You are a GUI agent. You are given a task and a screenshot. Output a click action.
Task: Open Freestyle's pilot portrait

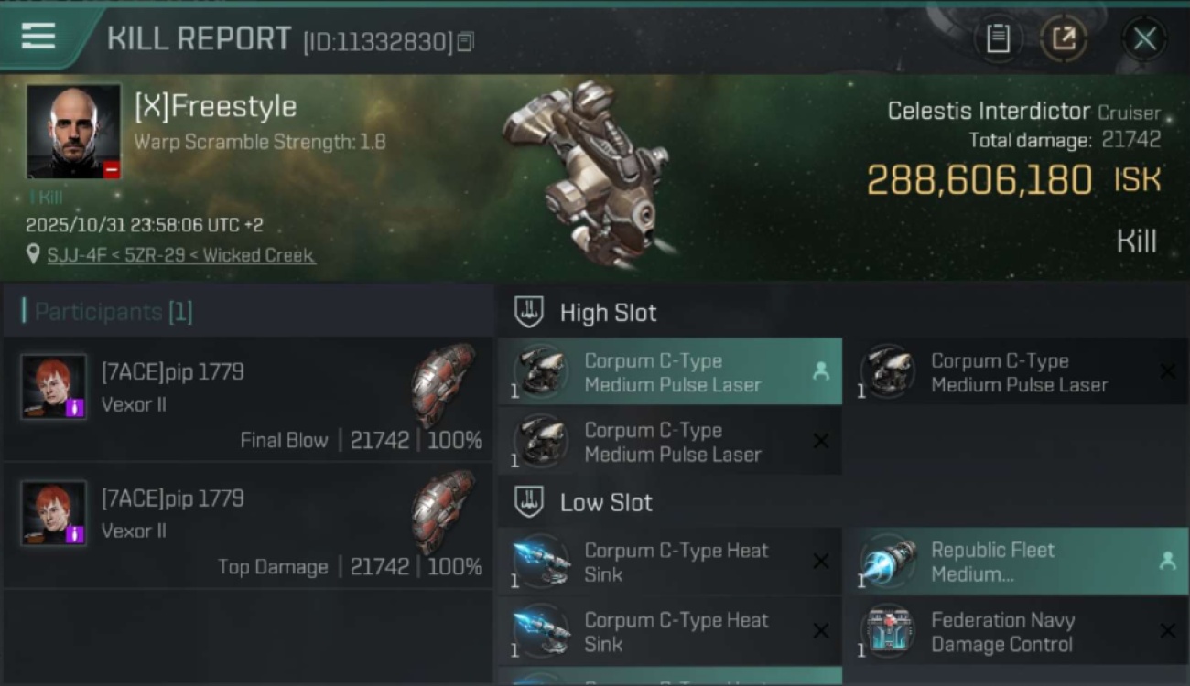pos(73,131)
